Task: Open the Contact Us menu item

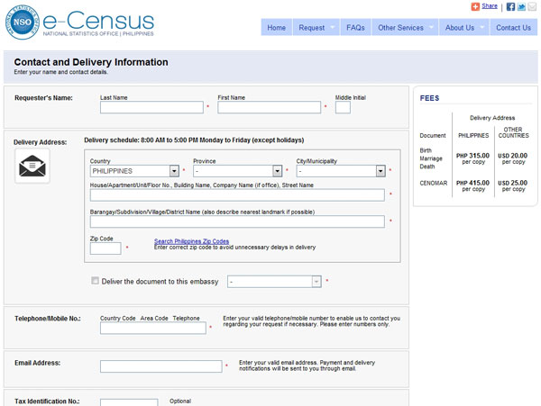Action: [x=513, y=28]
